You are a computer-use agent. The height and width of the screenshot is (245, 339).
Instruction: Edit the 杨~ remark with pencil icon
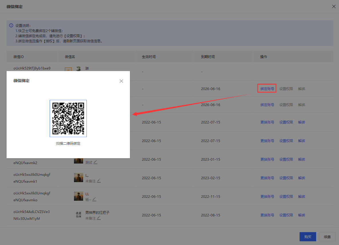point(94,199)
